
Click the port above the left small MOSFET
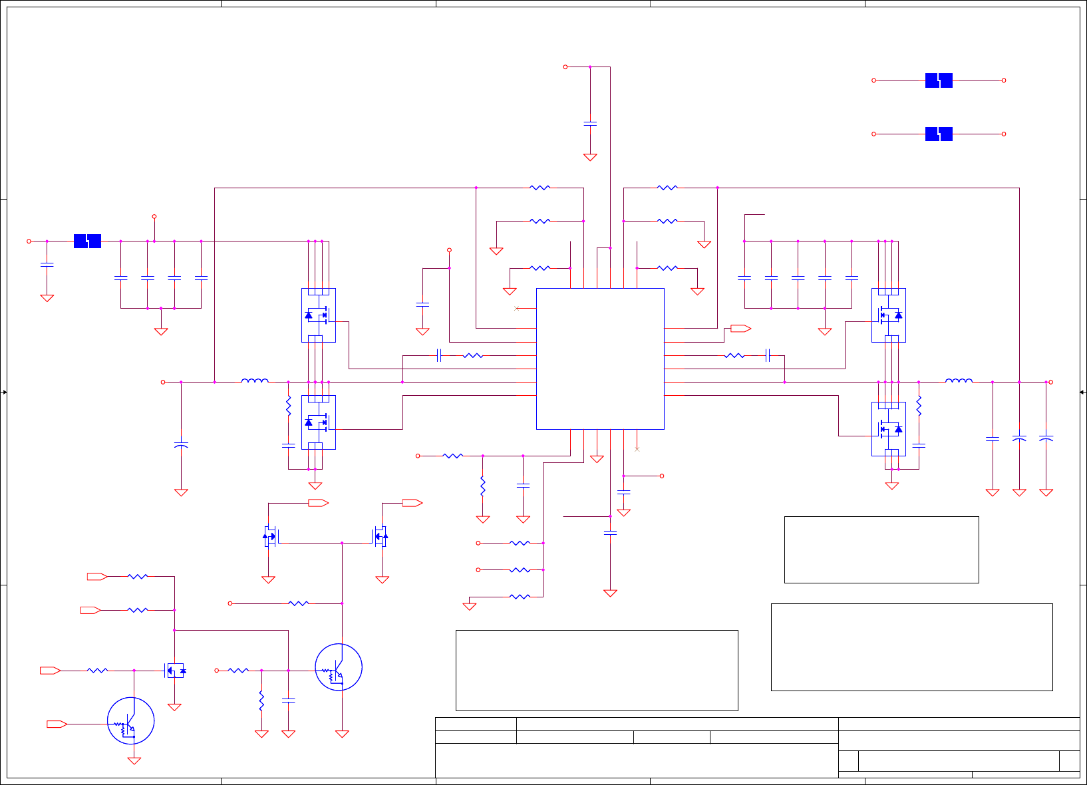pos(318,503)
